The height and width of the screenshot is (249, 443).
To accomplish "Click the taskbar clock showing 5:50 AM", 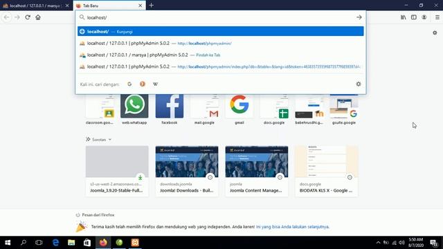I will [x=416, y=243].
